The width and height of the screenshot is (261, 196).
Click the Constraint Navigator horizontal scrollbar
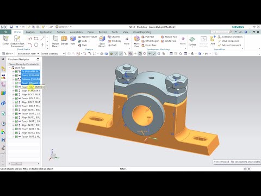pos(24,164)
